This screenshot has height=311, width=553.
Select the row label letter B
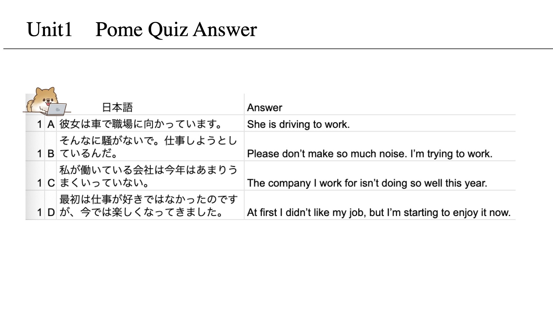(x=51, y=154)
